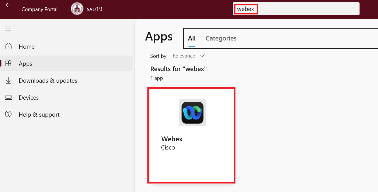The height and width of the screenshot is (192, 378).
Task: Click the Home house icon
Action: (9, 46)
